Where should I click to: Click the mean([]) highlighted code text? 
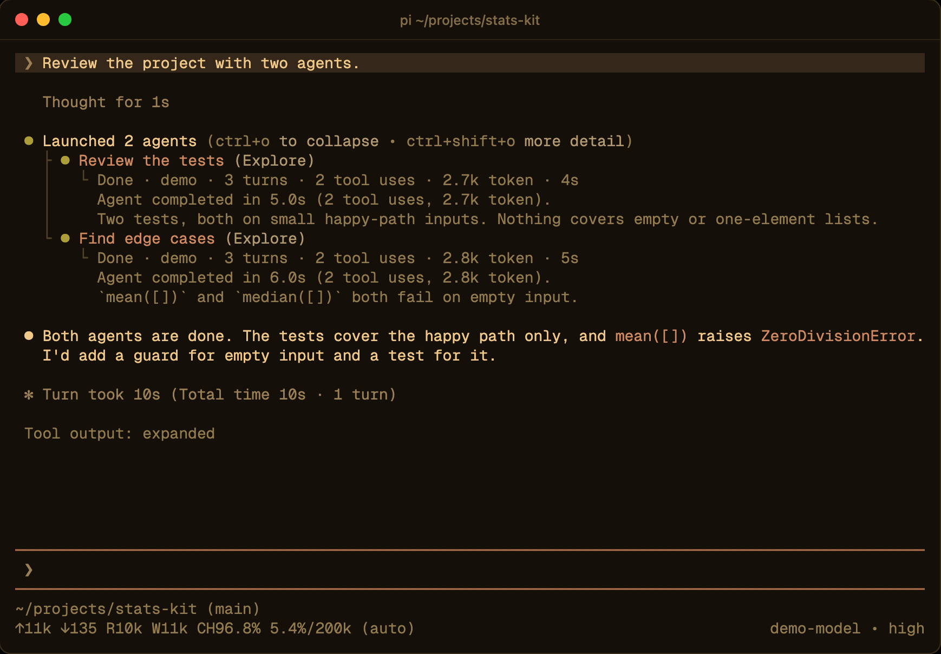pyautogui.click(x=651, y=336)
